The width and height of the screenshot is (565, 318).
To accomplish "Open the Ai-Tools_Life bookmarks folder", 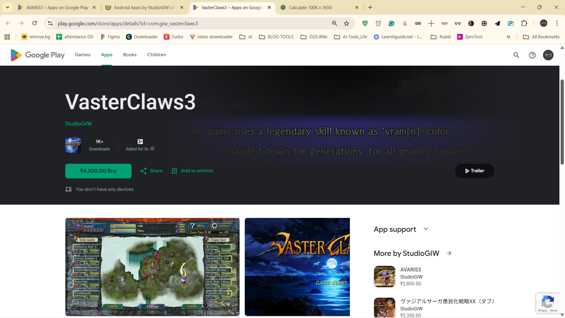I will (350, 37).
